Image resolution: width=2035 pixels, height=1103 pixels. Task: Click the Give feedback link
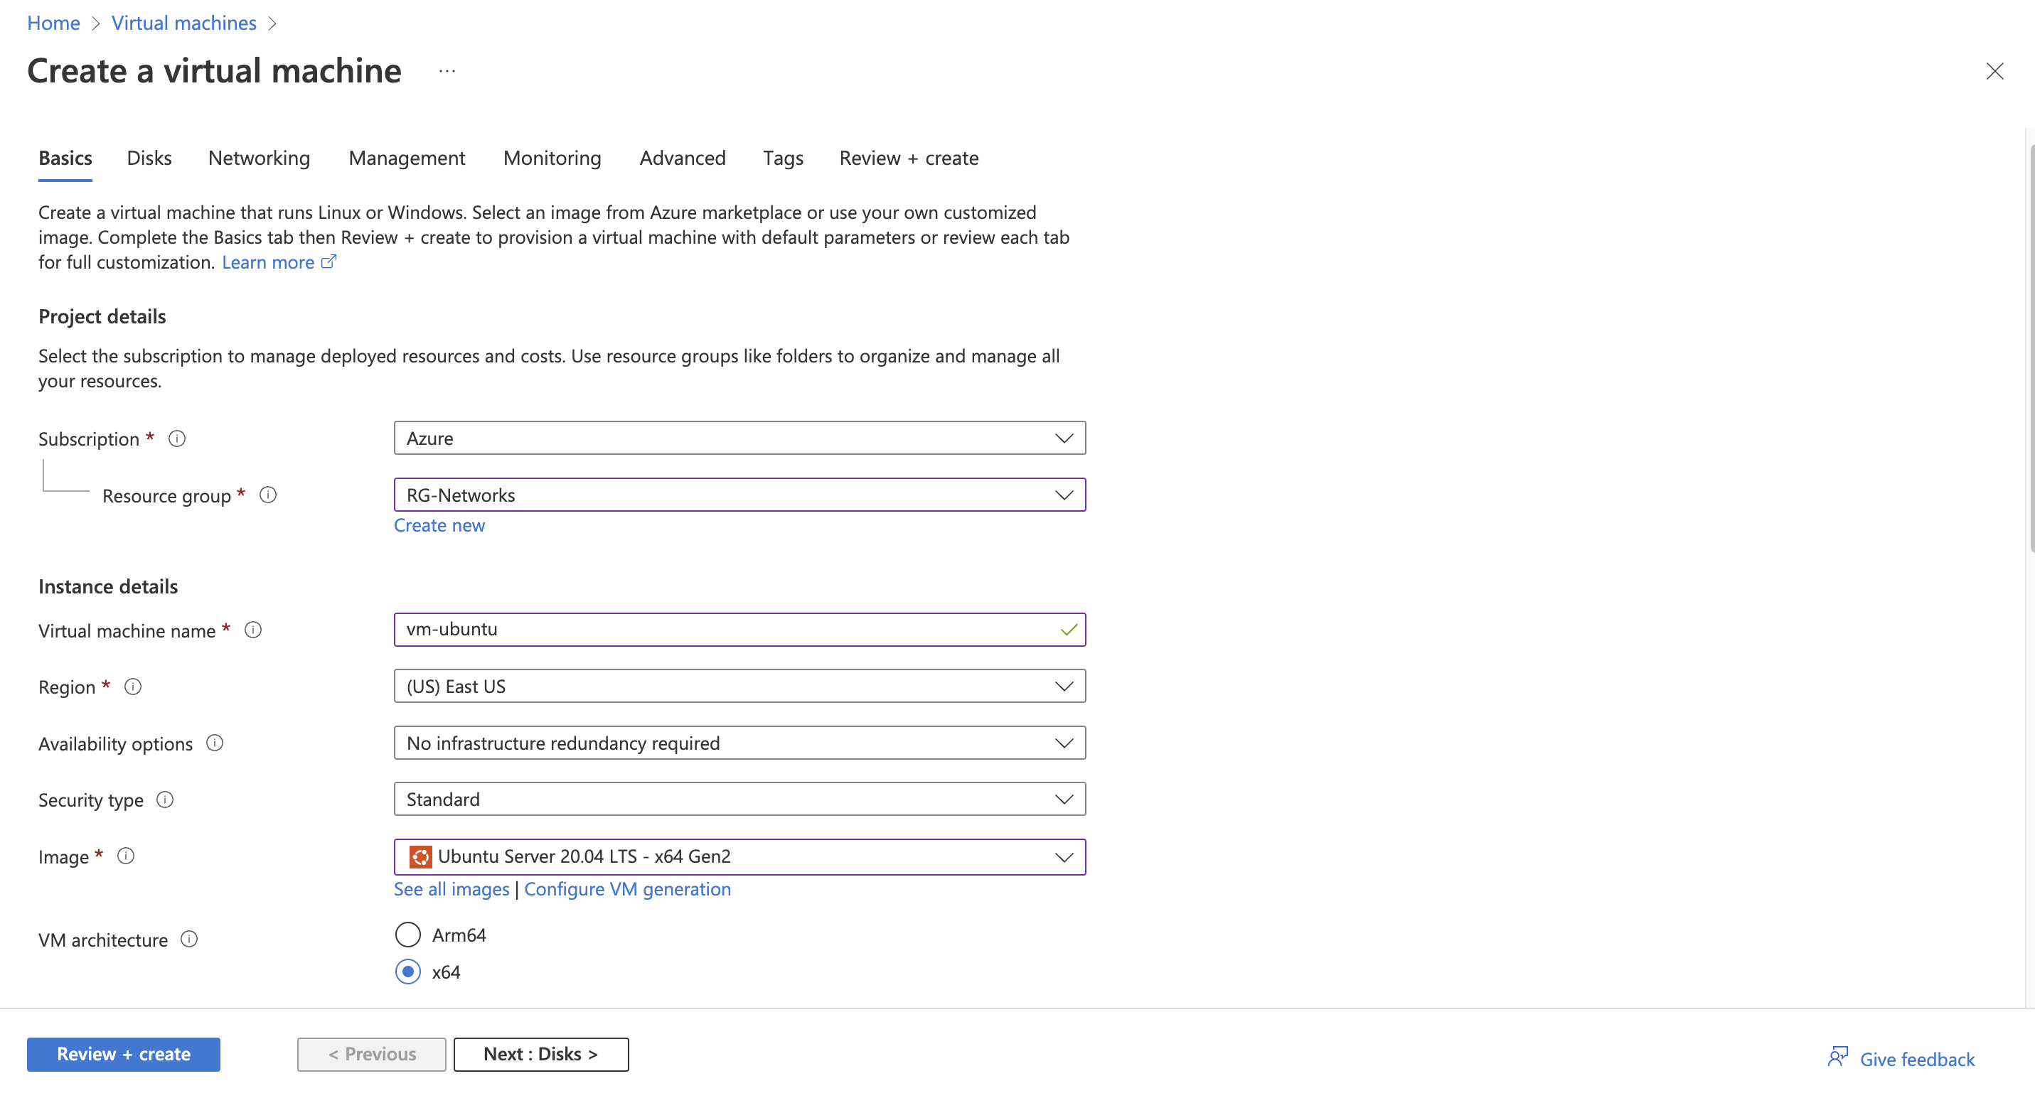tap(1917, 1059)
